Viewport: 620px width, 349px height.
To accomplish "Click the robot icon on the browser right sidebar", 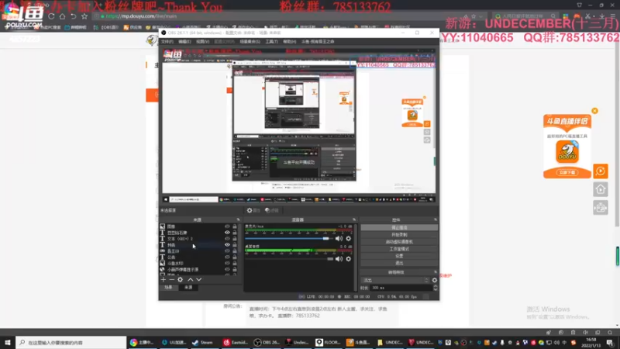I will pyautogui.click(x=600, y=207).
